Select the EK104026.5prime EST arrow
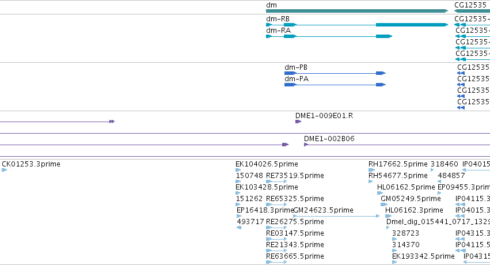Image resolution: width=490 pixels, height=265 pixels. 238,170
